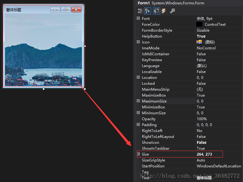
Task: Select the MaximizeBox True value
Action: pos(201,95)
